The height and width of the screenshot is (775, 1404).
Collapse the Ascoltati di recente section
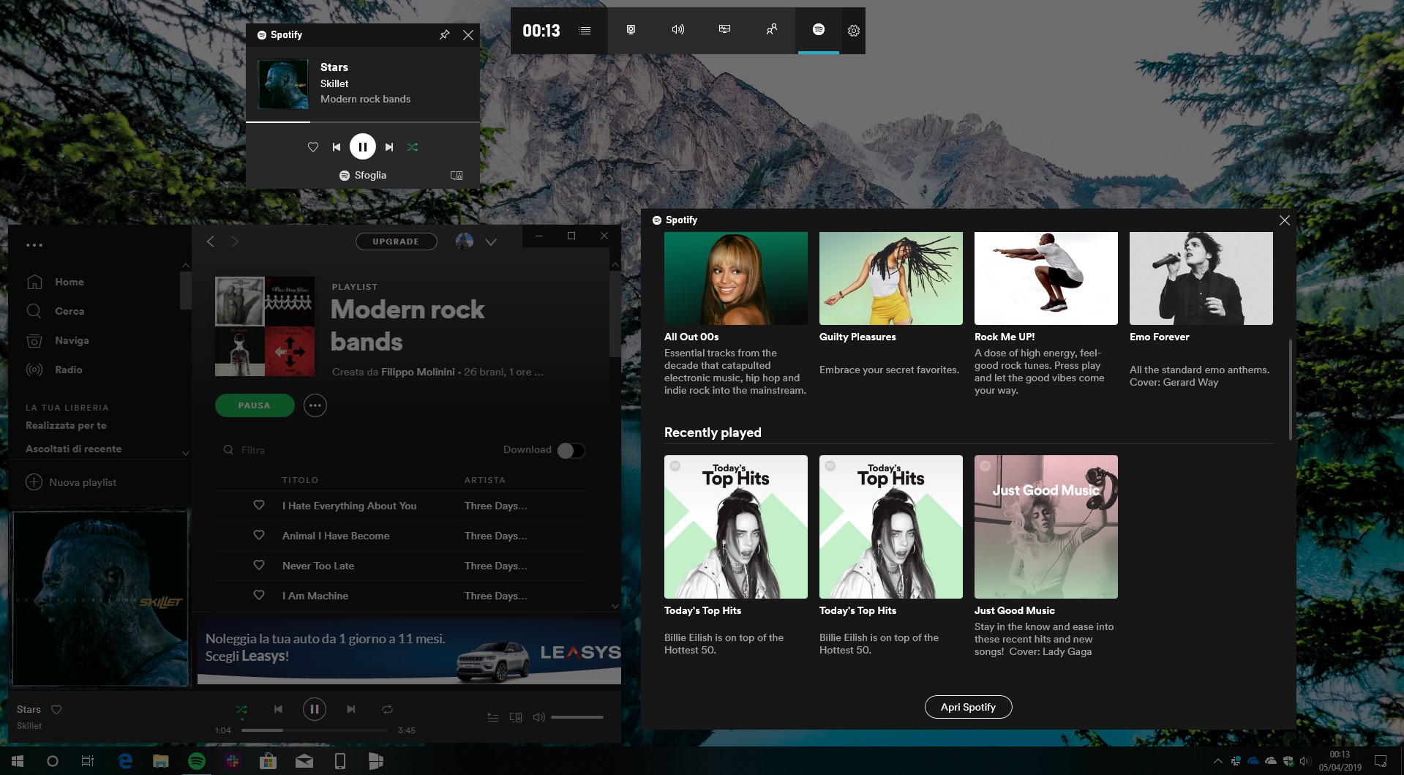tap(185, 453)
